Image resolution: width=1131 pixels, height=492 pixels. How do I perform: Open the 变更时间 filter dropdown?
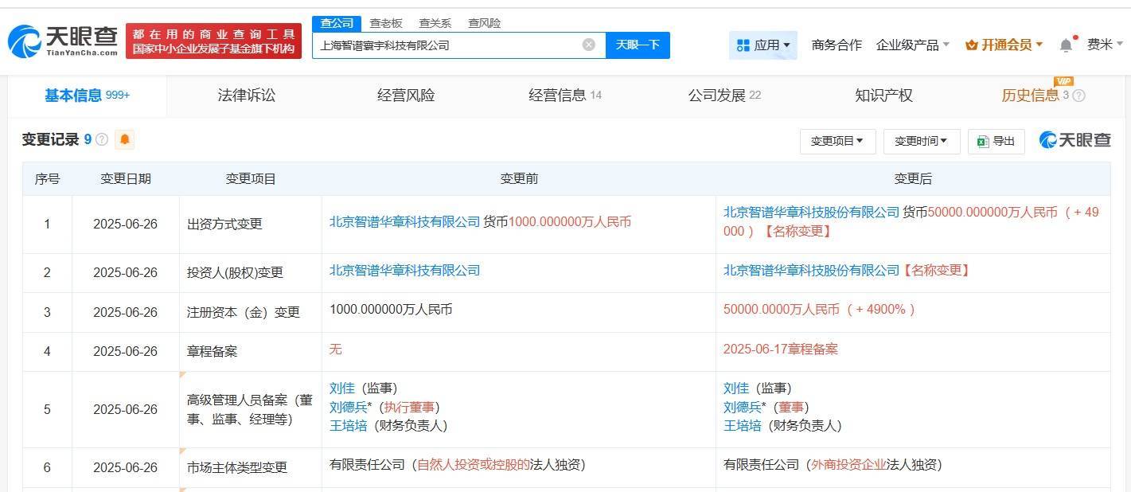click(921, 141)
